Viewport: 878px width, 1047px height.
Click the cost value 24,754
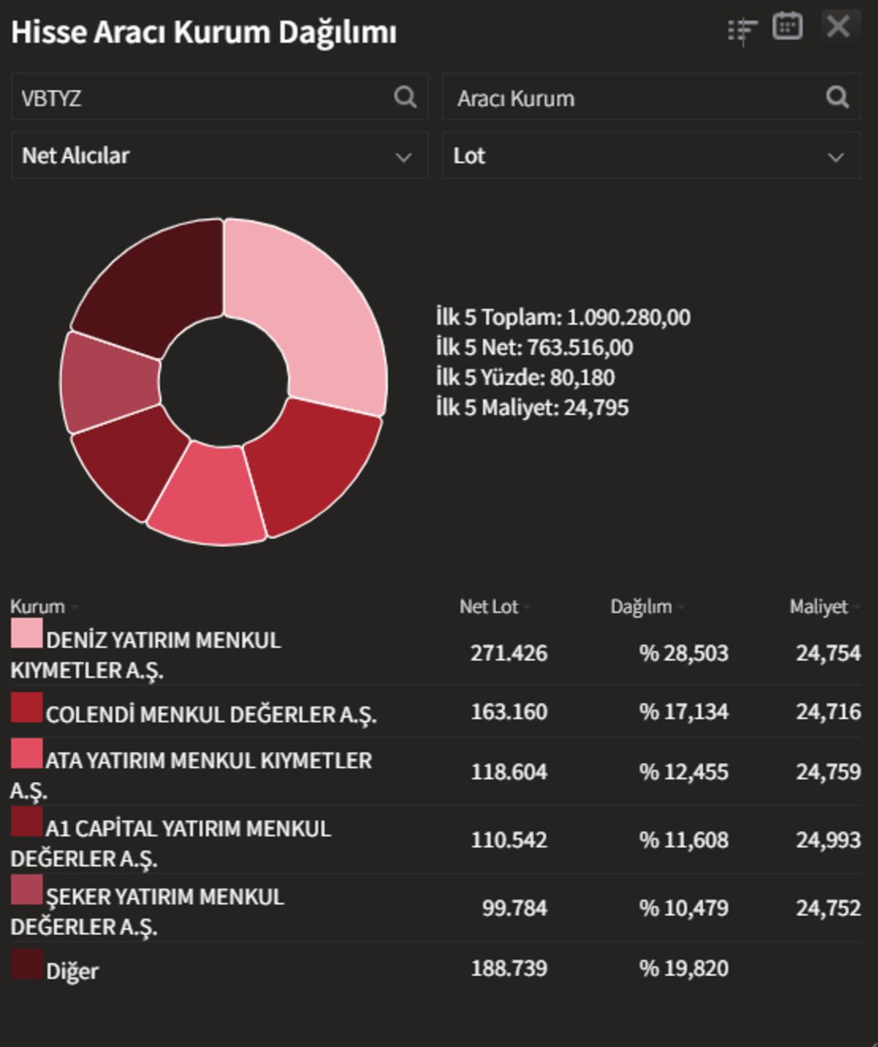(x=828, y=652)
